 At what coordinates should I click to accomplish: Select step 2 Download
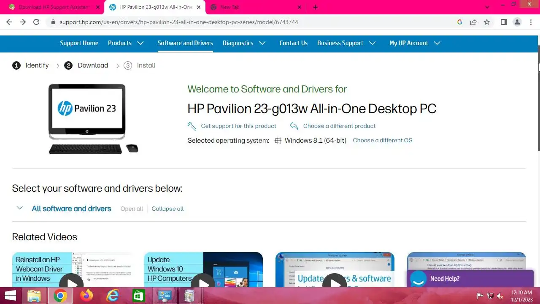(86, 65)
